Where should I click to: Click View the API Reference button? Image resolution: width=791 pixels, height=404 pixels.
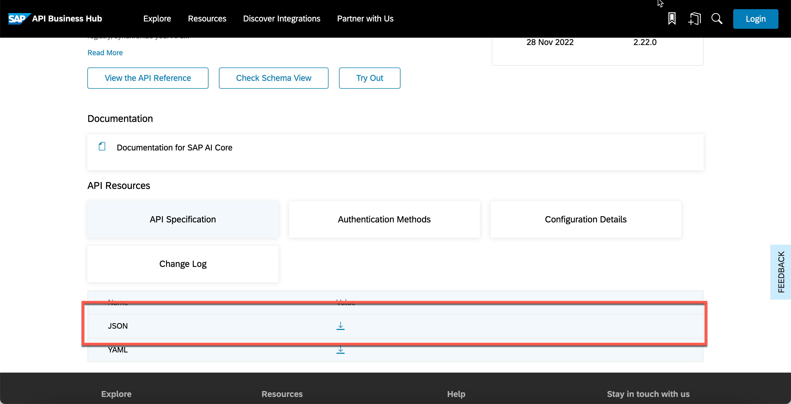tap(148, 78)
